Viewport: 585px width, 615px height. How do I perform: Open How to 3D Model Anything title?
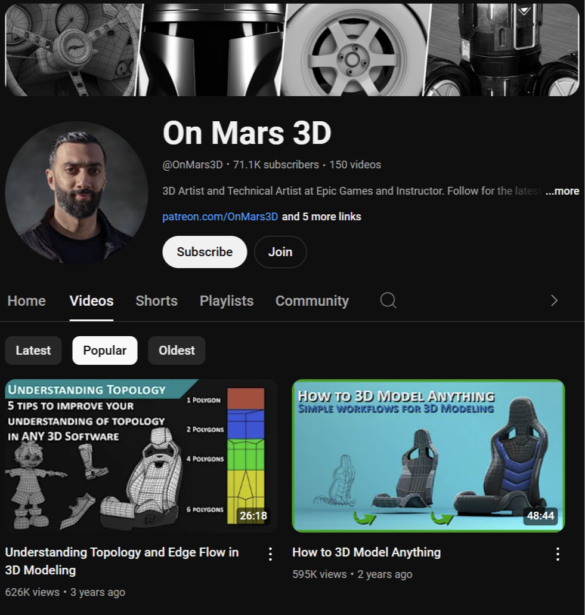[x=366, y=552]
